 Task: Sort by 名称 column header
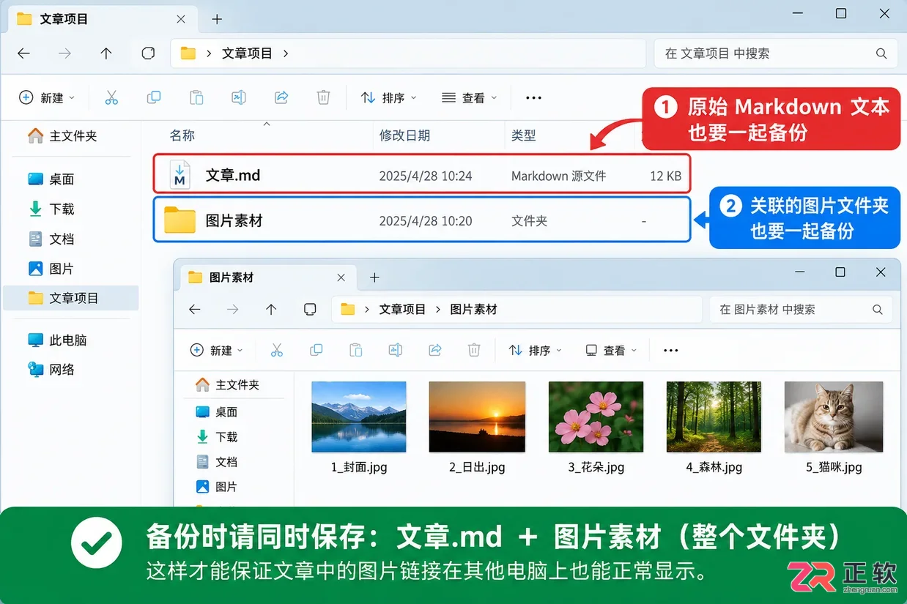pos(182,135)
